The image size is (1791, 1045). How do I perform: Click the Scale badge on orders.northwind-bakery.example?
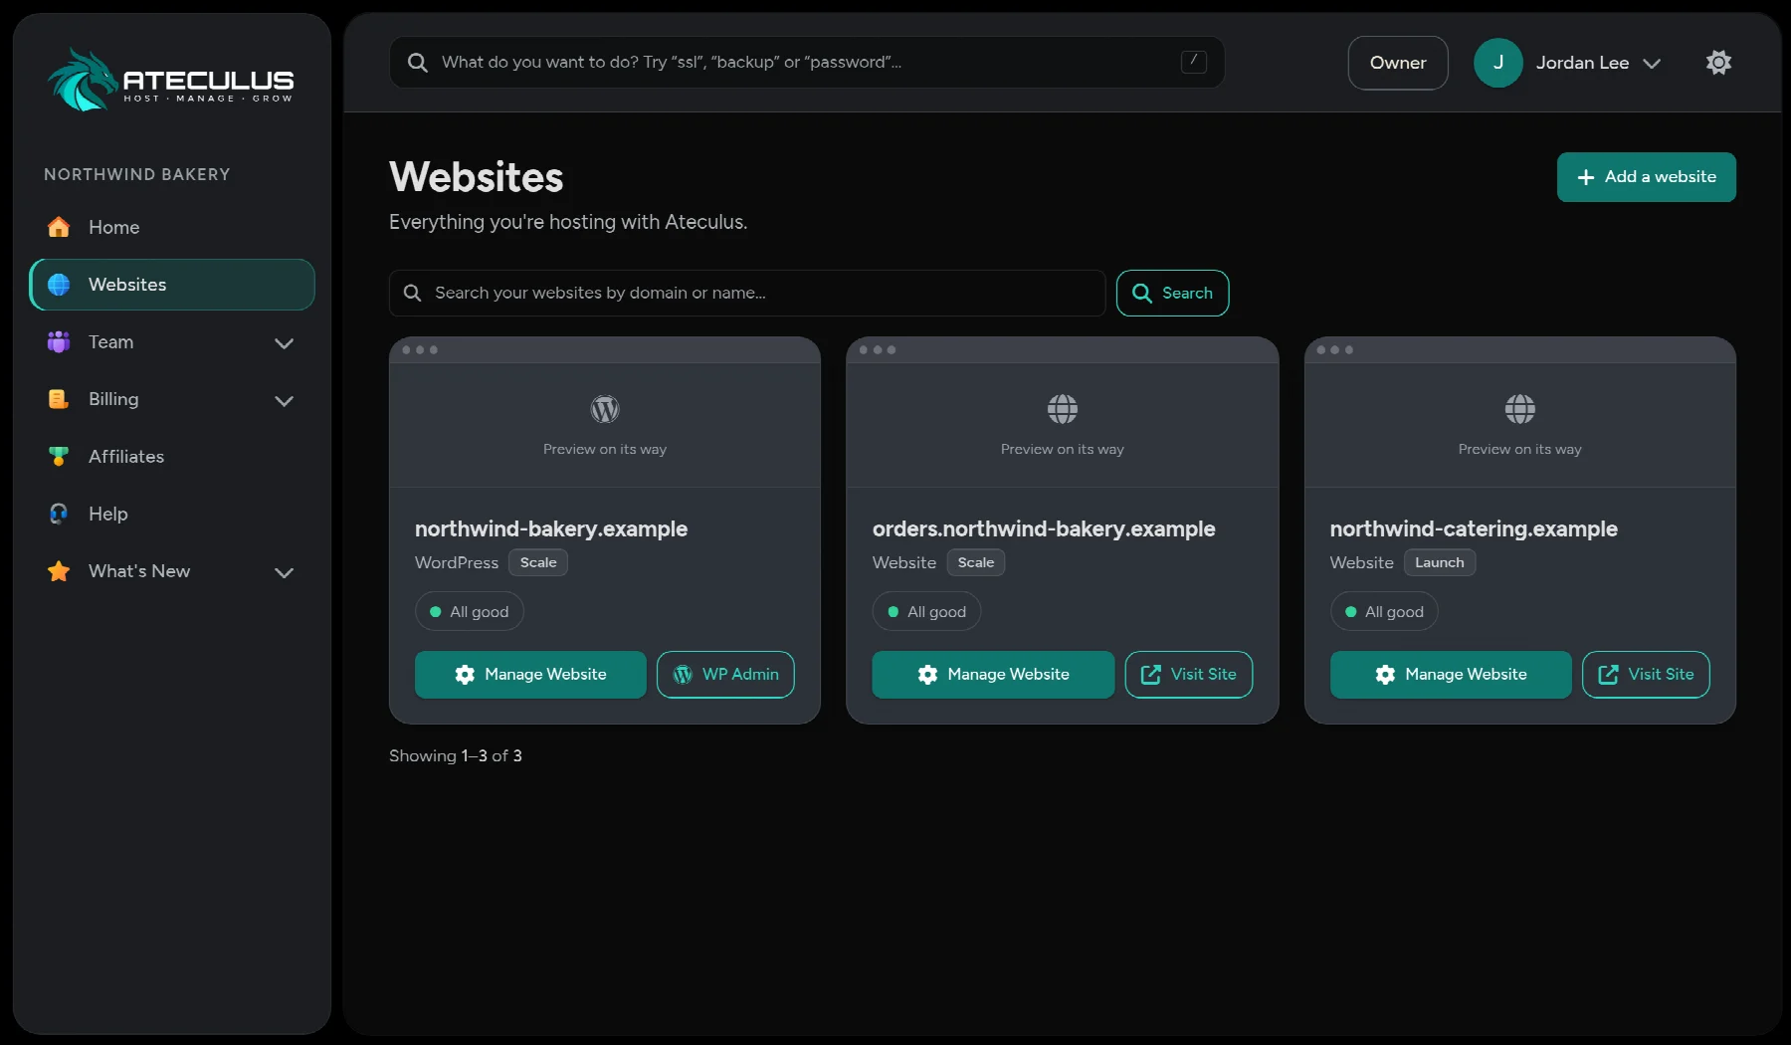coord(976,562)
